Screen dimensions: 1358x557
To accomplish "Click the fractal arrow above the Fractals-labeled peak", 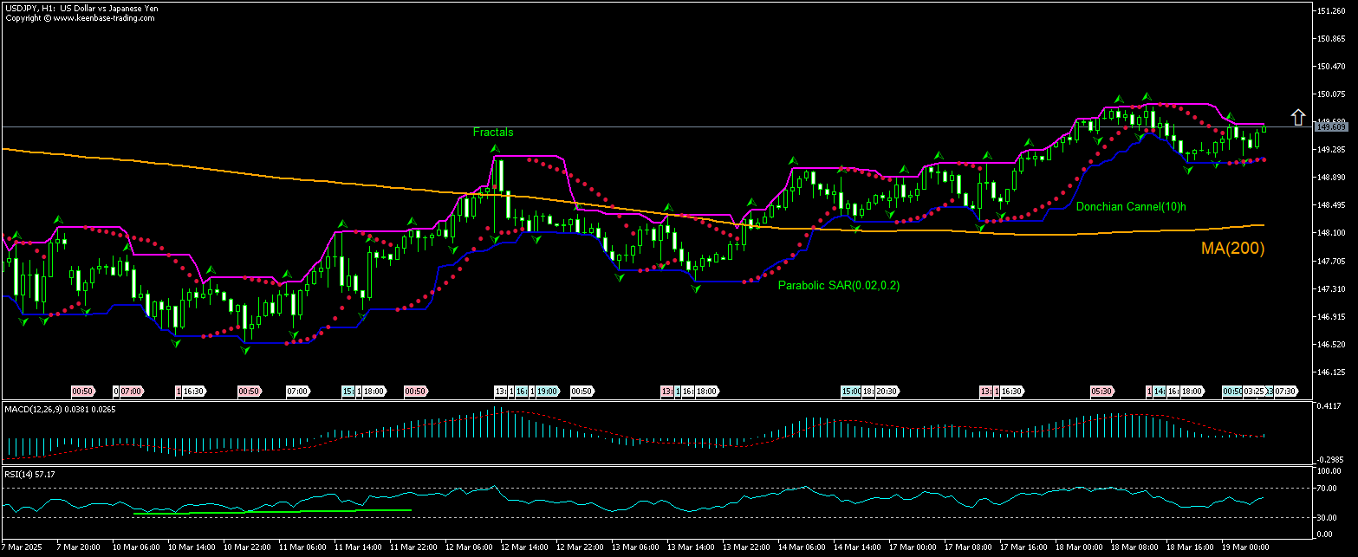I will (497, 149).
